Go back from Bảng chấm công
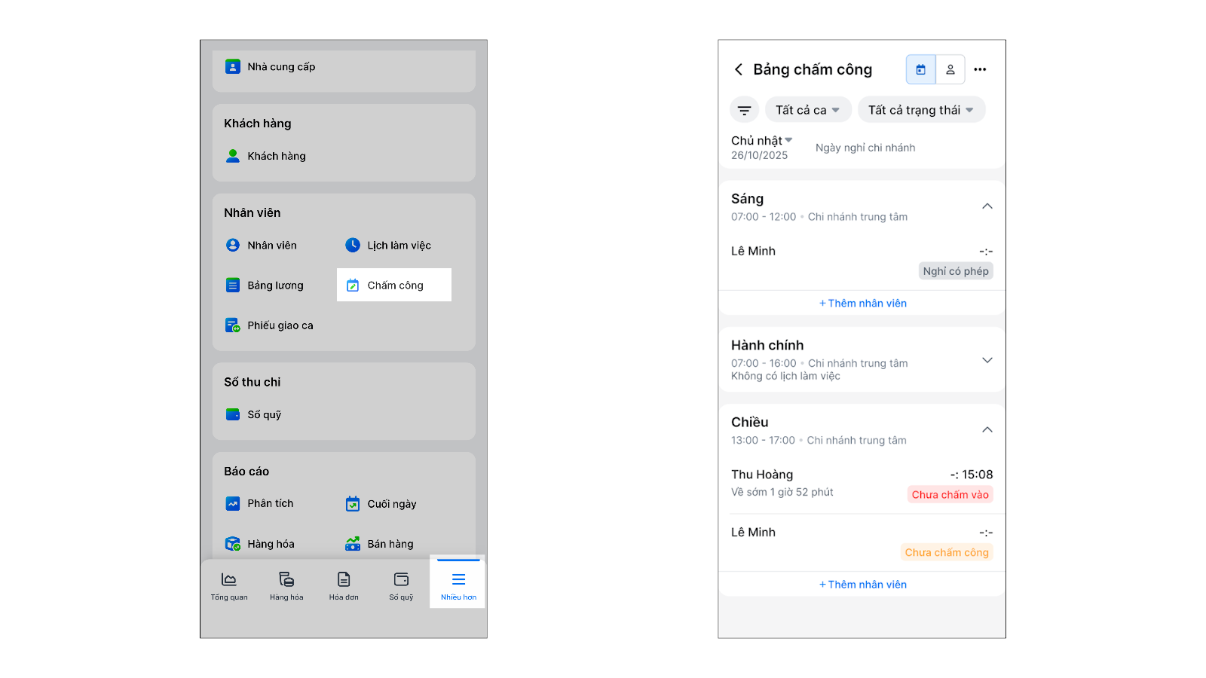 coord(739,69)
